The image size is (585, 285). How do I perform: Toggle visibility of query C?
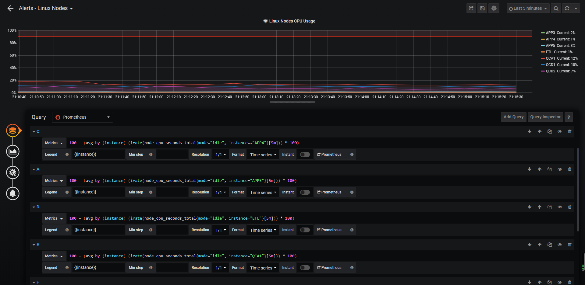[x=560, y=131]
